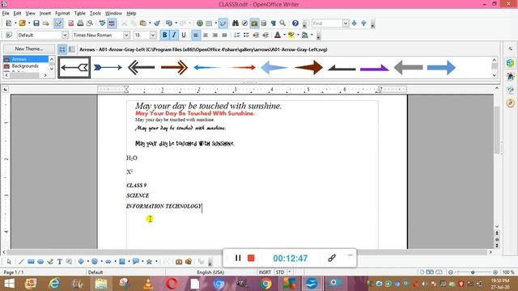Select the brown right arrow gallery thumbnail

tap(308, 68)
